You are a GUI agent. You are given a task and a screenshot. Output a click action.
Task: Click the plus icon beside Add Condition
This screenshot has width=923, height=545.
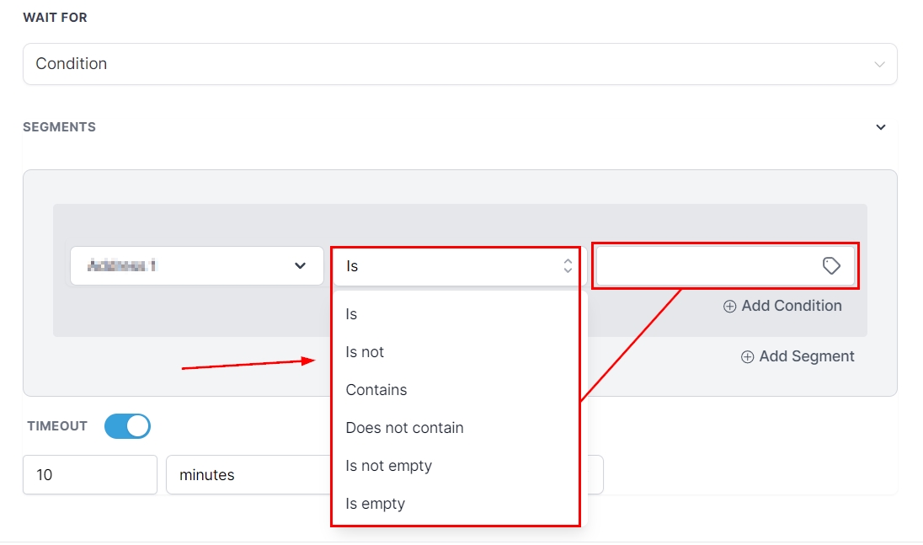[x=729, y=307]
